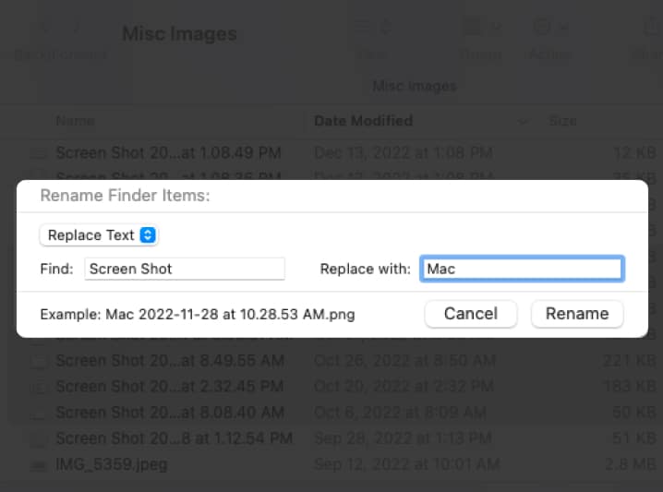
Task: Select the Screen Shot 1.12.54 PM file
Action: coord(174,438)
